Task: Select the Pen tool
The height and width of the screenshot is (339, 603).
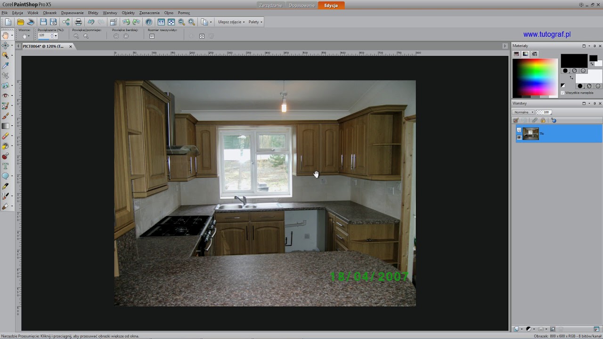Action: pyautogui.click(x=6, y=186)
